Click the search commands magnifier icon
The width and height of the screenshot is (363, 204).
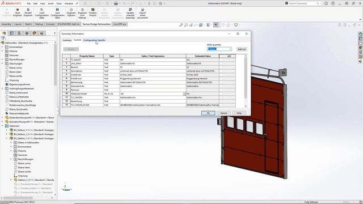(x=318, y=3)
